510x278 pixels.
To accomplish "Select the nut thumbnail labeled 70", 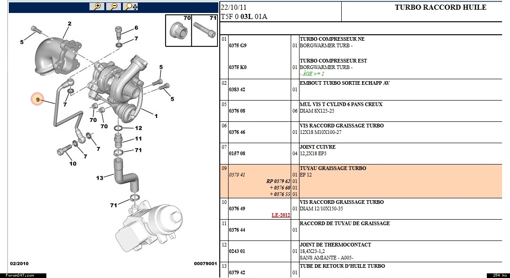I will point(178,32).
